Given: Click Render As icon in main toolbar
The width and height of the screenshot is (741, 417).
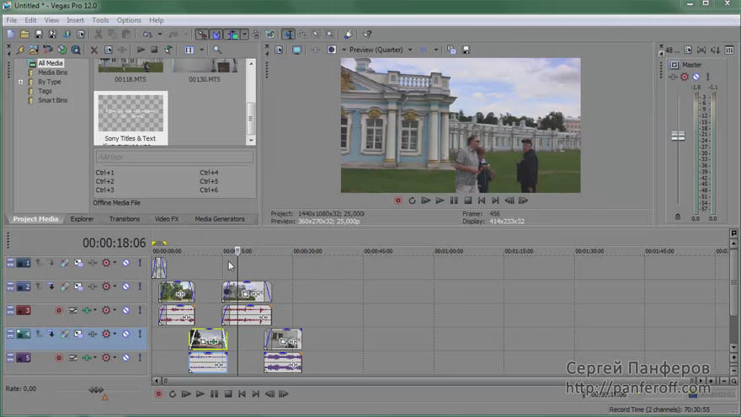Looking at the screenshot, I should click(67, 35).
